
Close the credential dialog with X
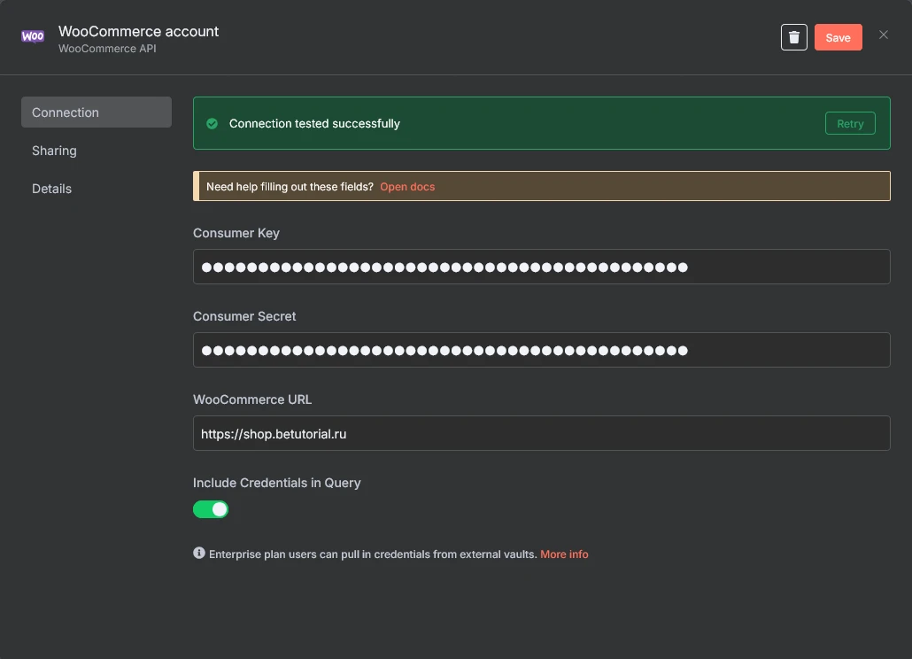click(x=883, y=35)
